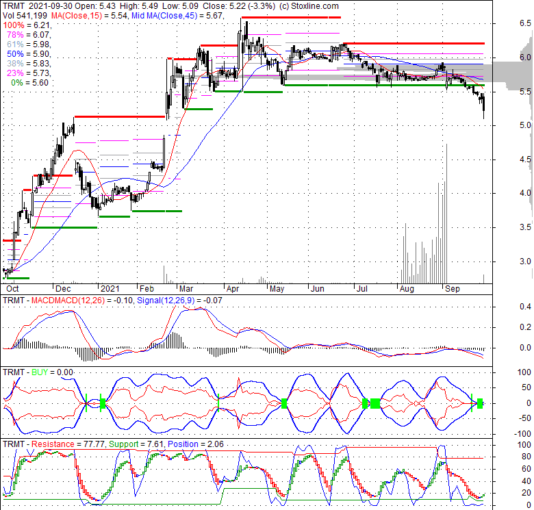Click the Dec label on time axis
534x510 pixels.
point(63,289)
